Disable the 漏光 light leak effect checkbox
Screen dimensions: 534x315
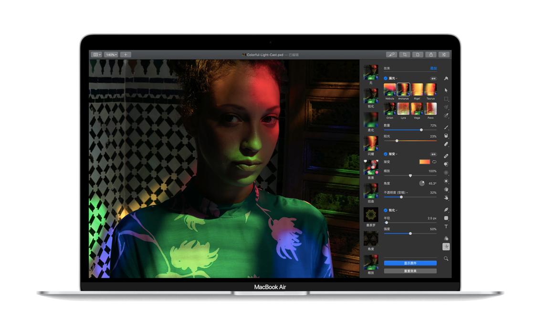(385, 78)
